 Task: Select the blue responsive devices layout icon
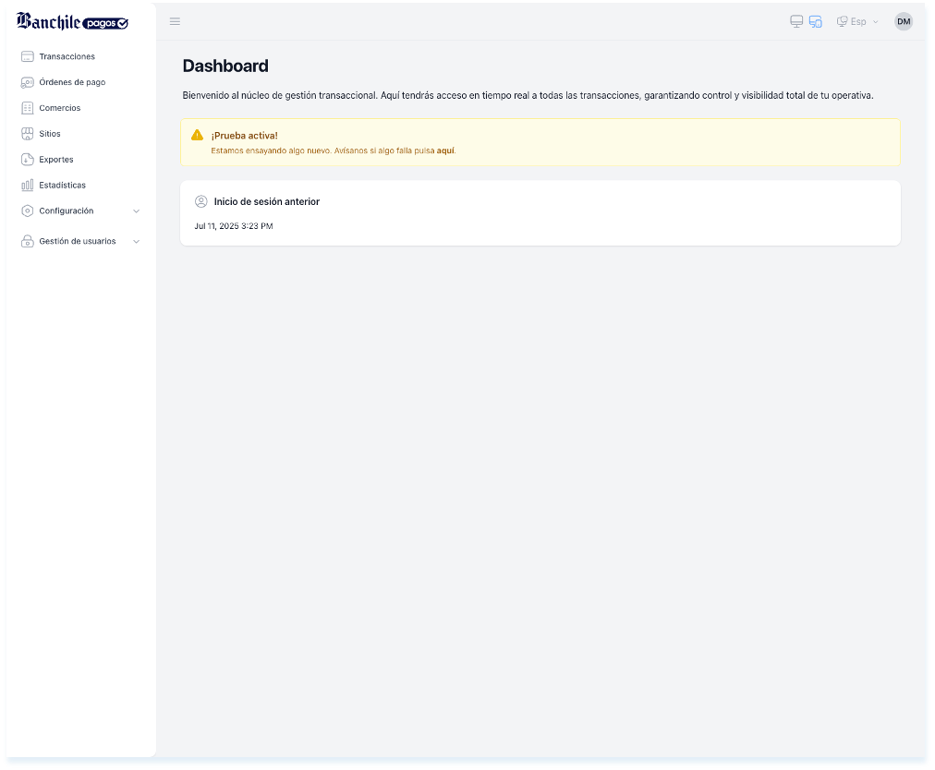coord(815,21)
